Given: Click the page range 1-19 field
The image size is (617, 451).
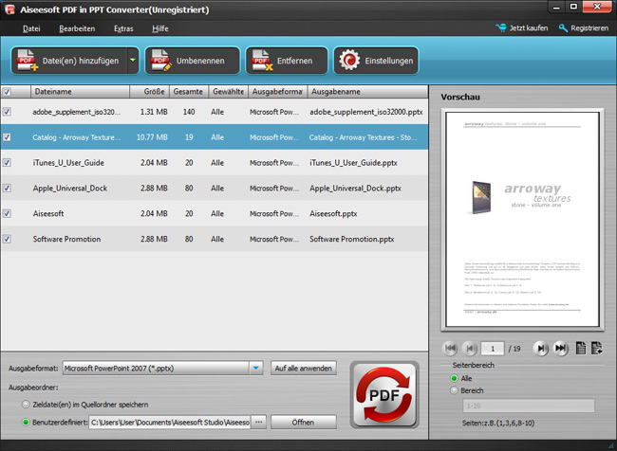Looking at the screenshot, I should click(529, 406).
